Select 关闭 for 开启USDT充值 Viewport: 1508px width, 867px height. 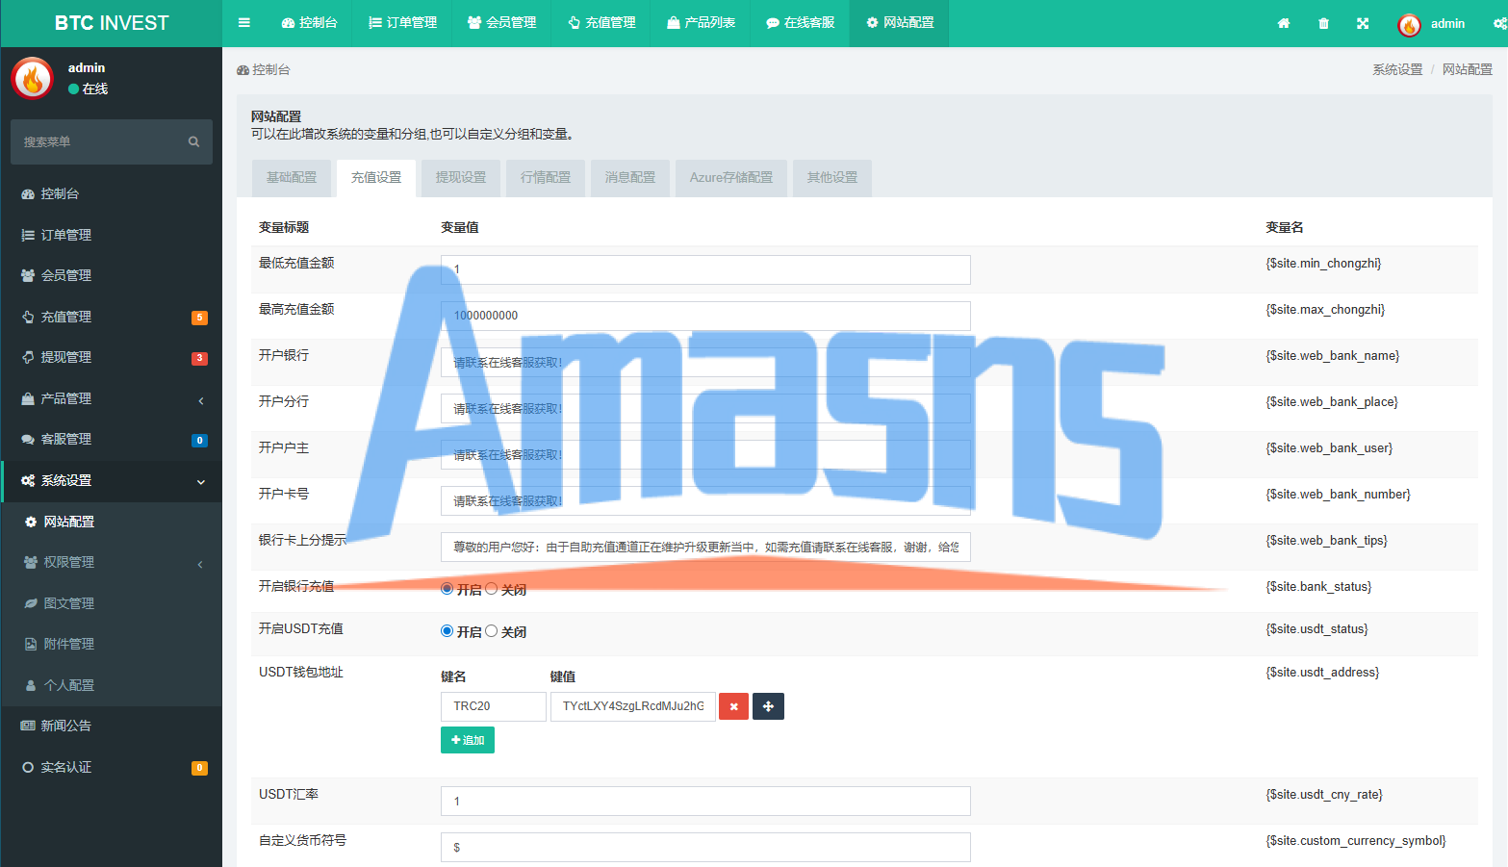click(x=492, y=631)
